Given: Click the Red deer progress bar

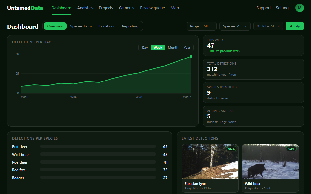Looking at the screenshot, I should coord(98,146).
